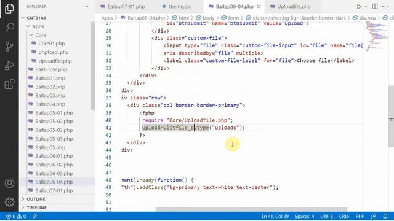Image resolution: width=394 pixels, height=221 pixels.
Task: Click the editor horizontal scrollbar
Action: [x=251, y=209]
